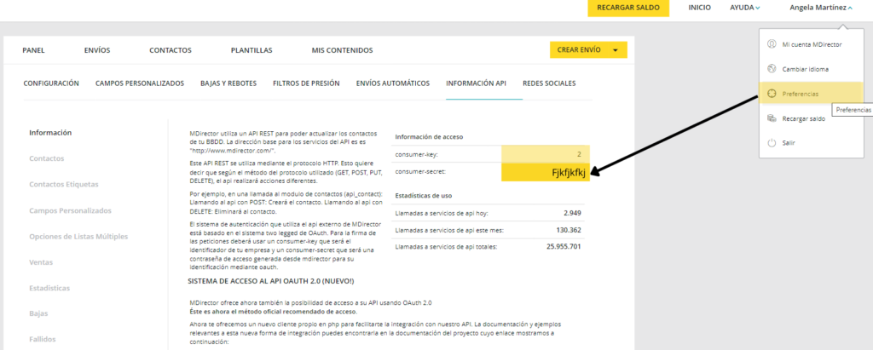Open the PLANTILLAS main menu item

[251, 50]
